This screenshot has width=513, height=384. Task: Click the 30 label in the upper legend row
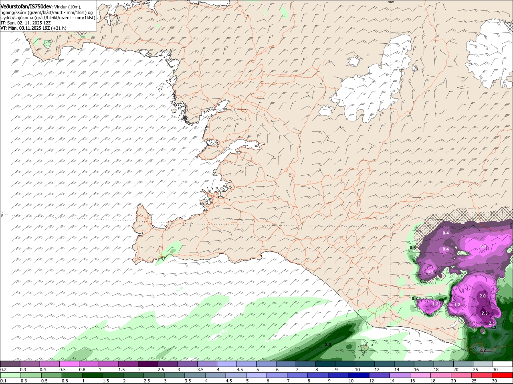495,370
